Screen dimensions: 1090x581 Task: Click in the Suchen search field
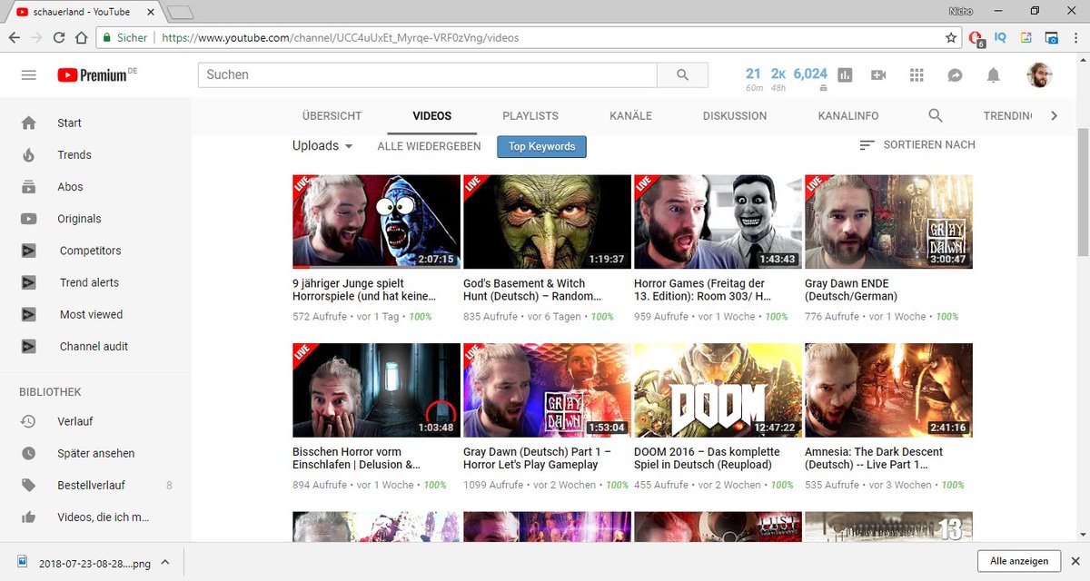[428, 75]
